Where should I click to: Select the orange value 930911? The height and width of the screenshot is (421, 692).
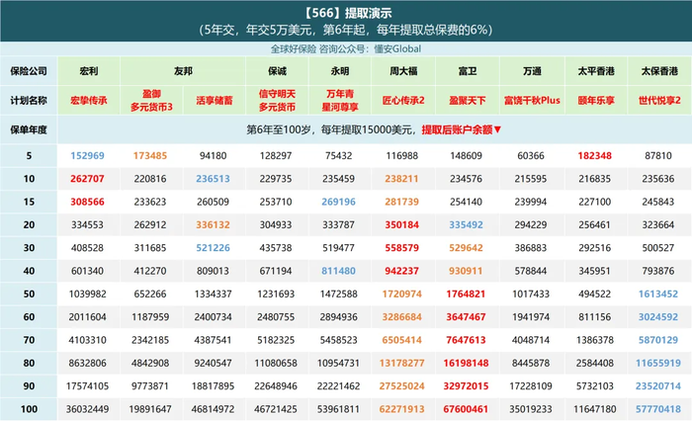pyautogui.click(x=466, y=271)
